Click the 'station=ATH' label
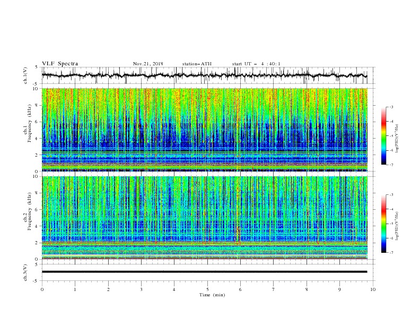The image size is (420, 325). [197, 64]
